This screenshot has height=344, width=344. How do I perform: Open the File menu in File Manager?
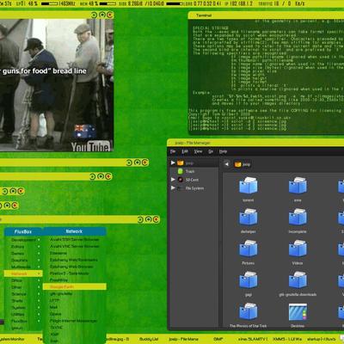coord(173,151)
